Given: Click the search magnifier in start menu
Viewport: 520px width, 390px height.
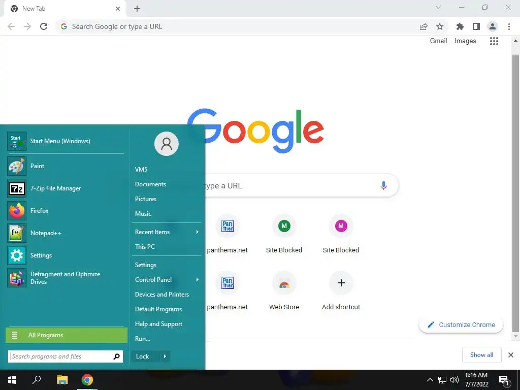Looking at the screenshot, I should [116, 356].
